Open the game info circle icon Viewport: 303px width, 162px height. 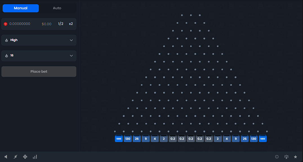click(x=277, y=157)
